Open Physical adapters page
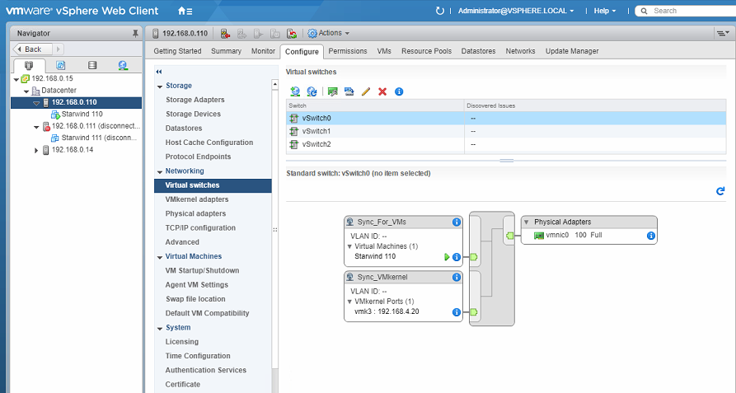 [195, 214]
